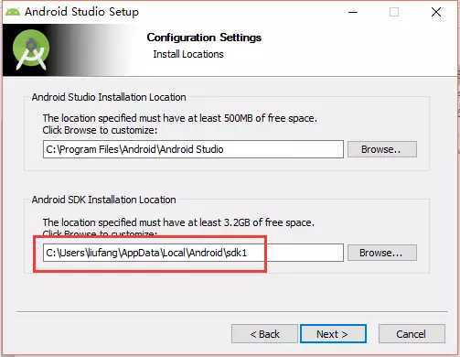Click the Android Studio installation path field
460x357 pixels.
(x=193, y=149)
